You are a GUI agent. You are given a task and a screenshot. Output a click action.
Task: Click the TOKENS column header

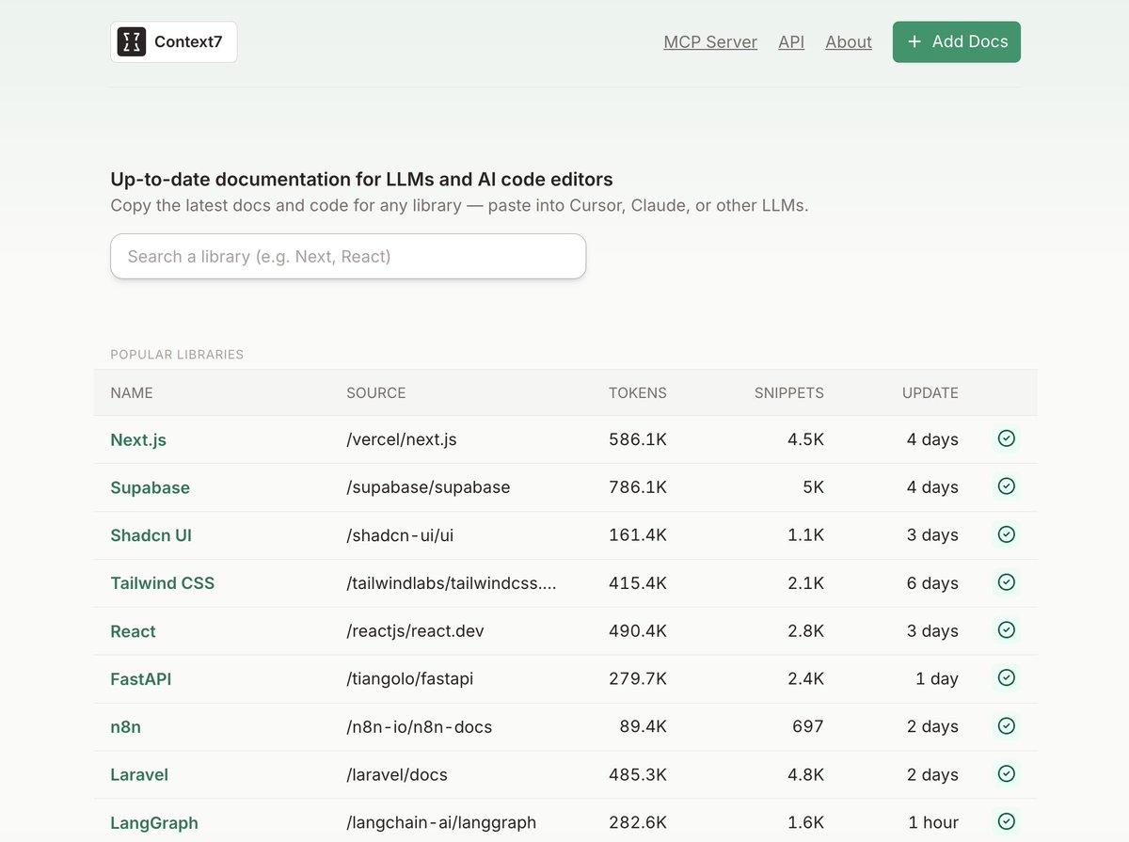coord(638,393)
